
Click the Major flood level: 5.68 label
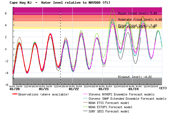point(137,13)
